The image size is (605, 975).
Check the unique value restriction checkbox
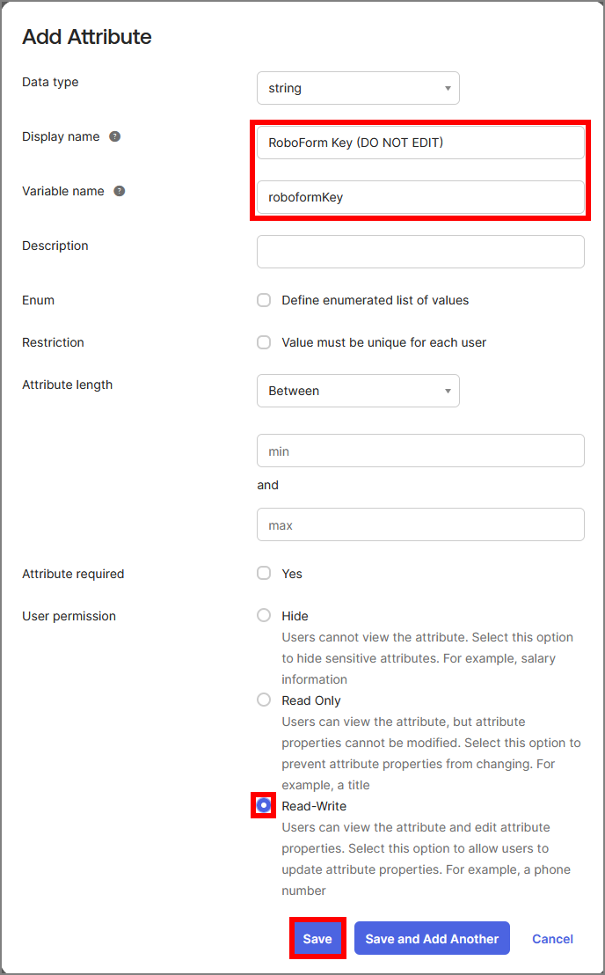pos(264,343)
